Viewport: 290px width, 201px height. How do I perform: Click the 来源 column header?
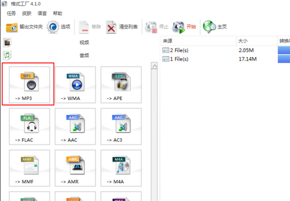tap(199, 41)
